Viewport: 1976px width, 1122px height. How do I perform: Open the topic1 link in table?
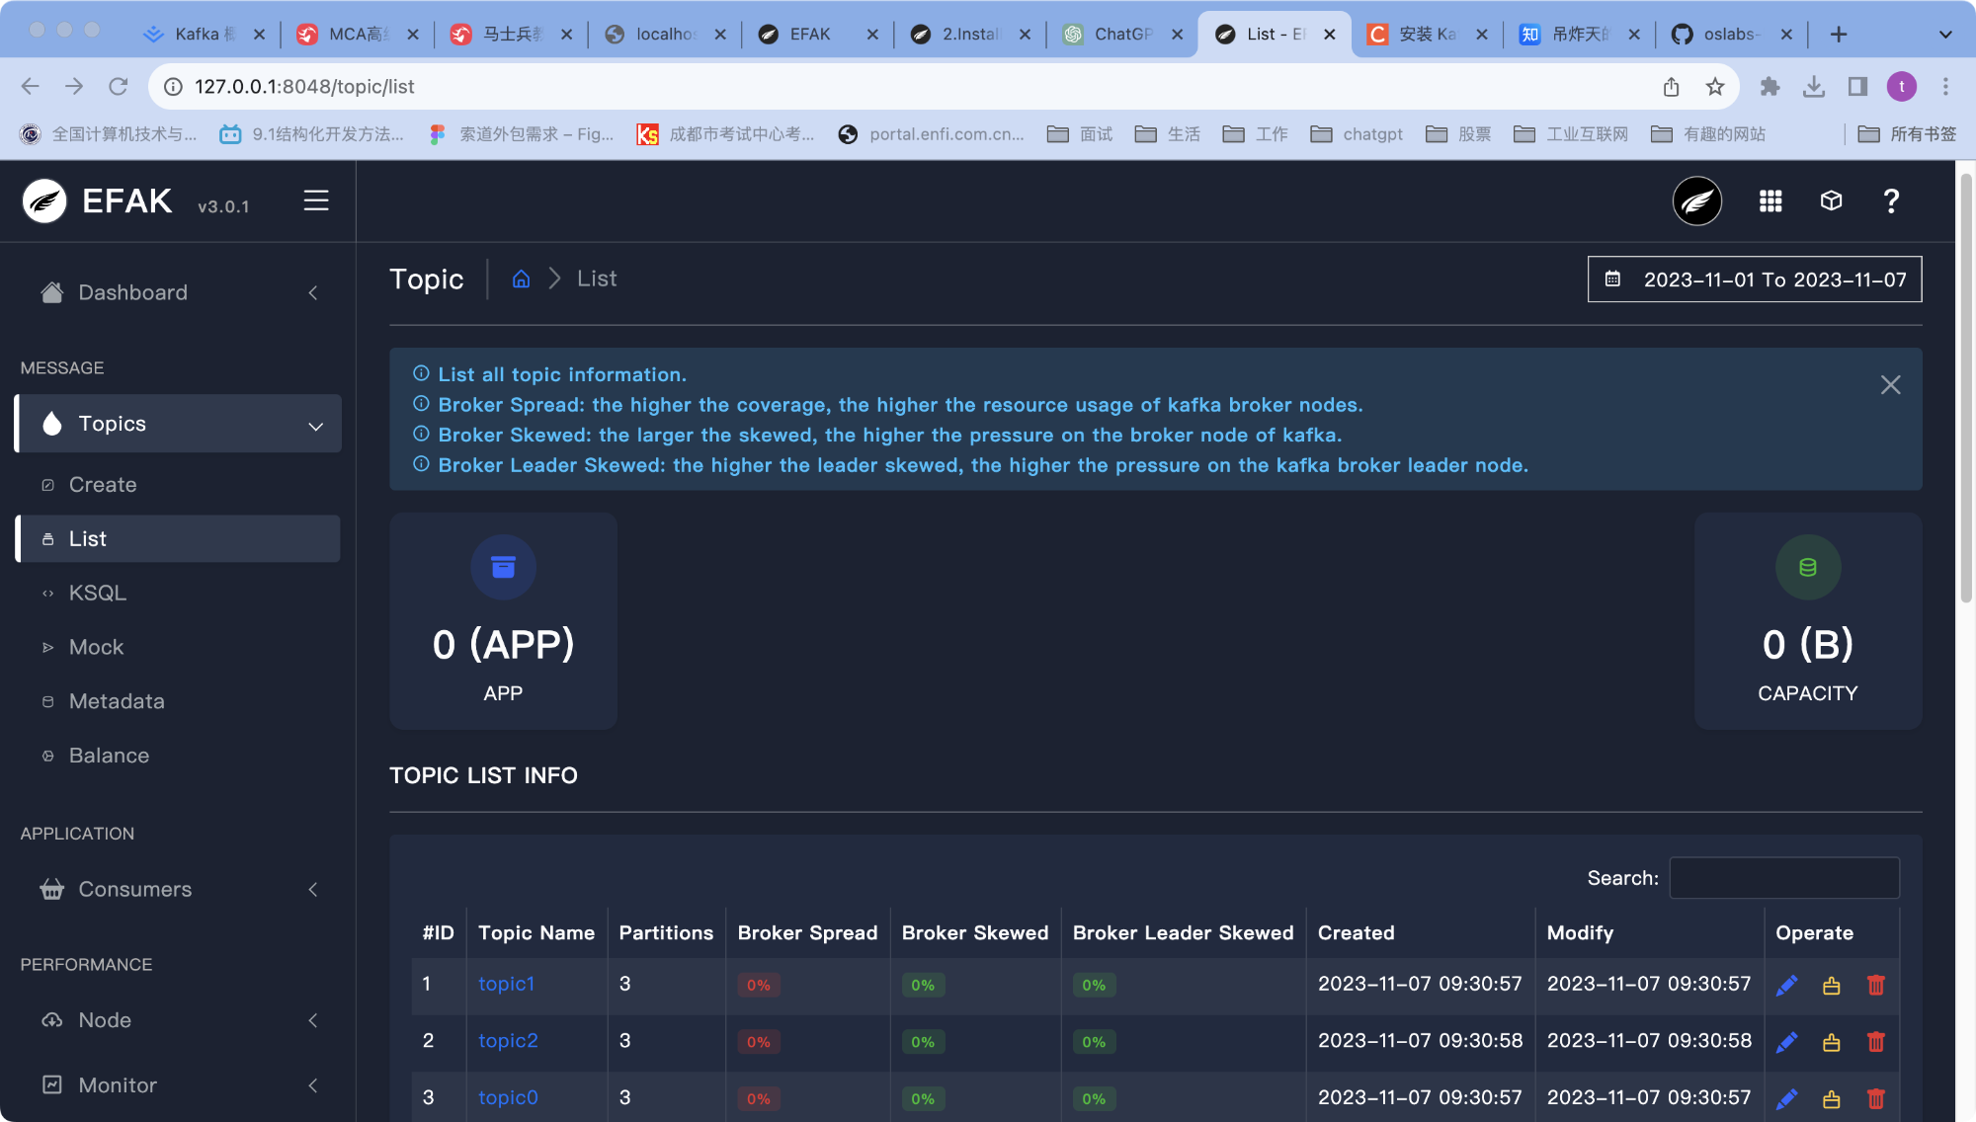[506, 984]
